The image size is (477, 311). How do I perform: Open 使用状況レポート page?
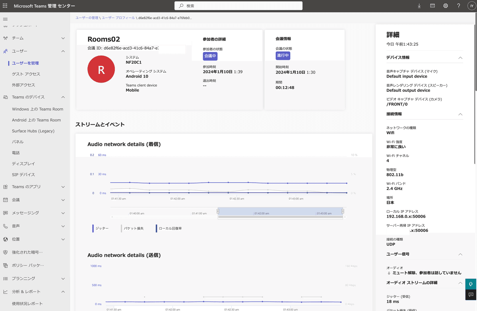pos(27,304)
